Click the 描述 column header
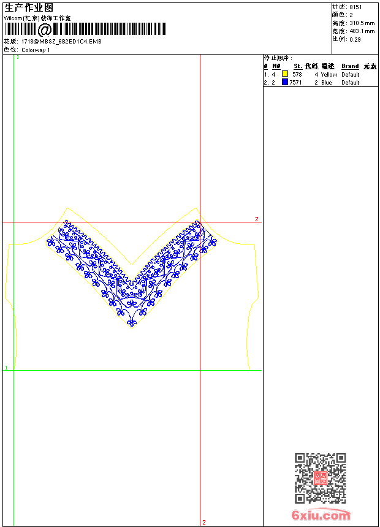The width and height of the screenshot is (380, 527). [328, 66]
